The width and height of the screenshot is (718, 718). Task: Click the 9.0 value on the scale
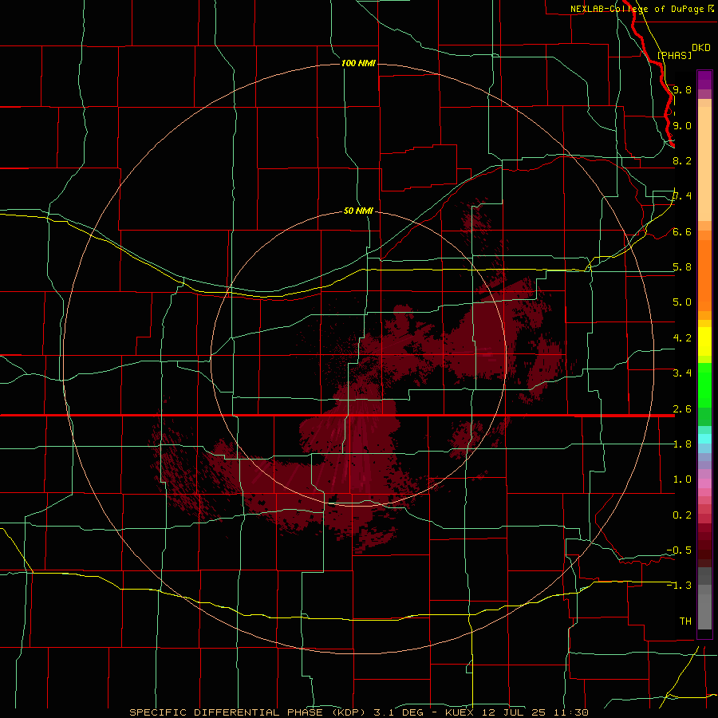coord(682,125)
